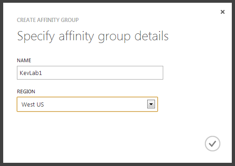
Task: Click the REGION field label
Action: pos(26,91)
